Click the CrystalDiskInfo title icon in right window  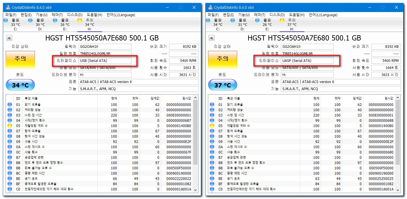point(210,7)
